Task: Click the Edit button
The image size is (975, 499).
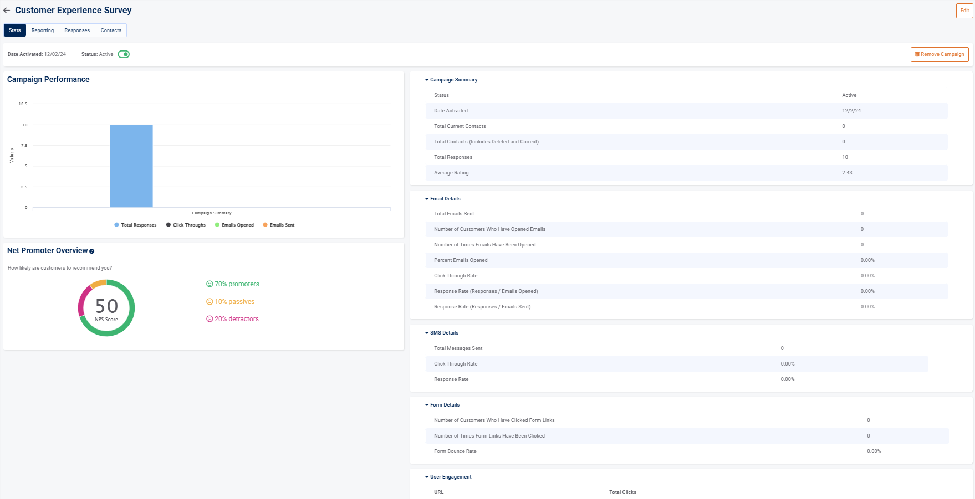Action: pyautogui.click(x=964, y=11)
